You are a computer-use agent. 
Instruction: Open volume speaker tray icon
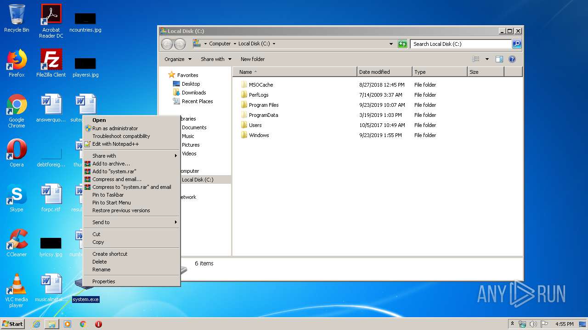coord(533,324)
